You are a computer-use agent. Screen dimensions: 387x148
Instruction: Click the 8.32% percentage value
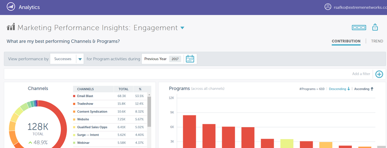coord(139,112)
